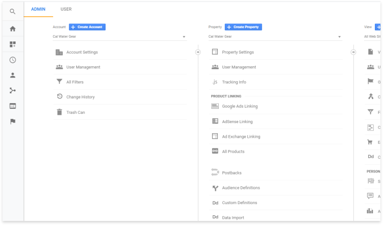Click the Account Settings building icon
383x225 pixels.
pos(59,52)
